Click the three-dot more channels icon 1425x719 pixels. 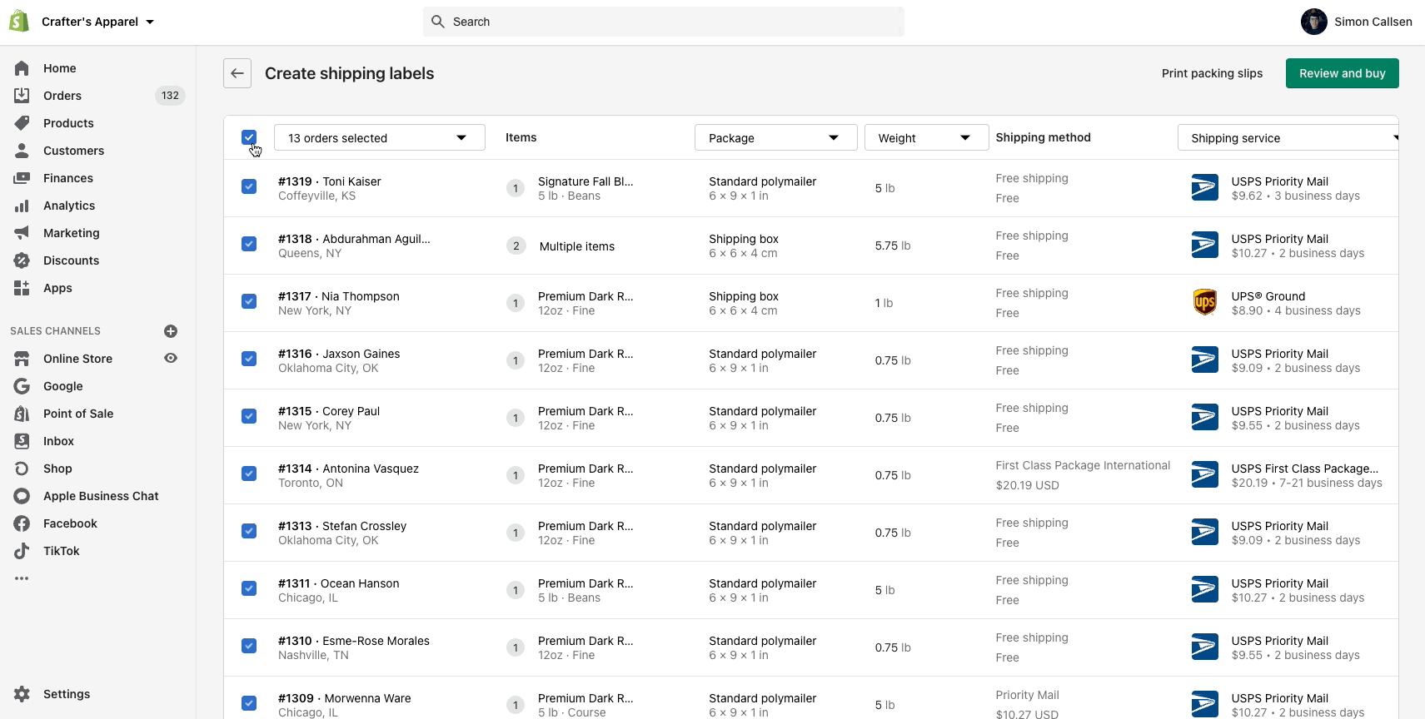(22, 578)
